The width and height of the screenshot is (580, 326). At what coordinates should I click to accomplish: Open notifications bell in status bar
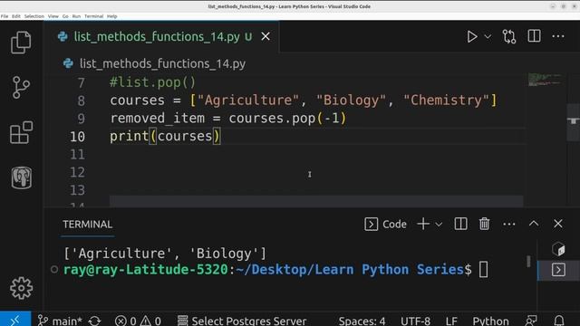point(559,321)
